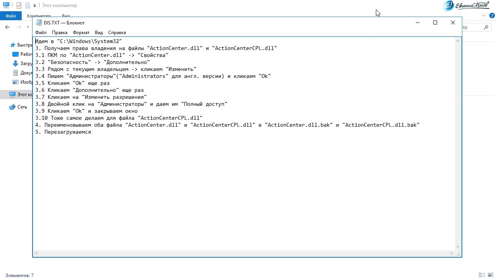The height and width of the screenshot is (279, 496).
Task: Go back with Explorer's back arrow
Action: click(x=7, y=27)
